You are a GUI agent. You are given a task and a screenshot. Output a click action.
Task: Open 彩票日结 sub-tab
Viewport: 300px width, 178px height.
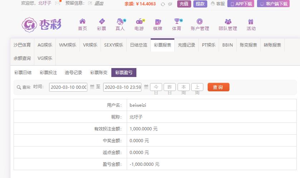23,73
